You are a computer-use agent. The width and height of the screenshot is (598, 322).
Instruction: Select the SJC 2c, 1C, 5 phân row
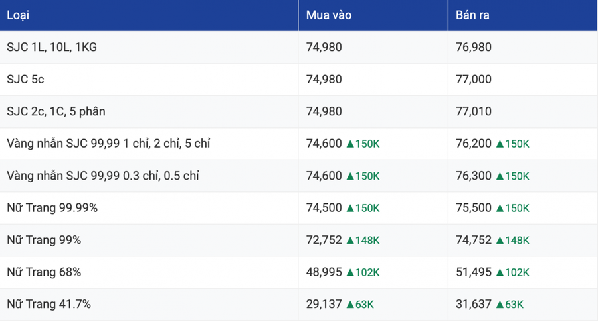tap(299, 111)
